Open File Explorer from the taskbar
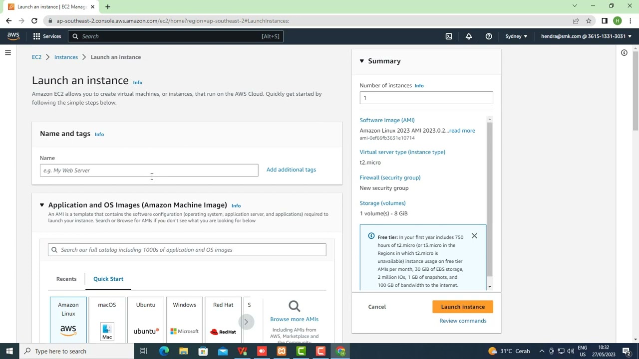The height and width of the screenshot is (359, 639). tap(183, 351)
